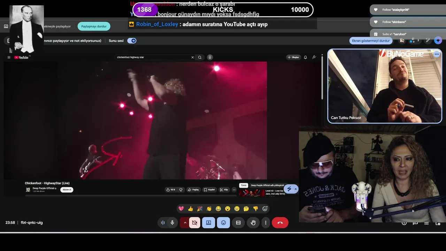Click Paylaş to share the video
Screen dimensions: 446x251
coord(193,190)
